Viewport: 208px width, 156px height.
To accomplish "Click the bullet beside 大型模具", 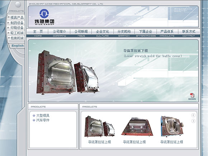I will 34,116.
